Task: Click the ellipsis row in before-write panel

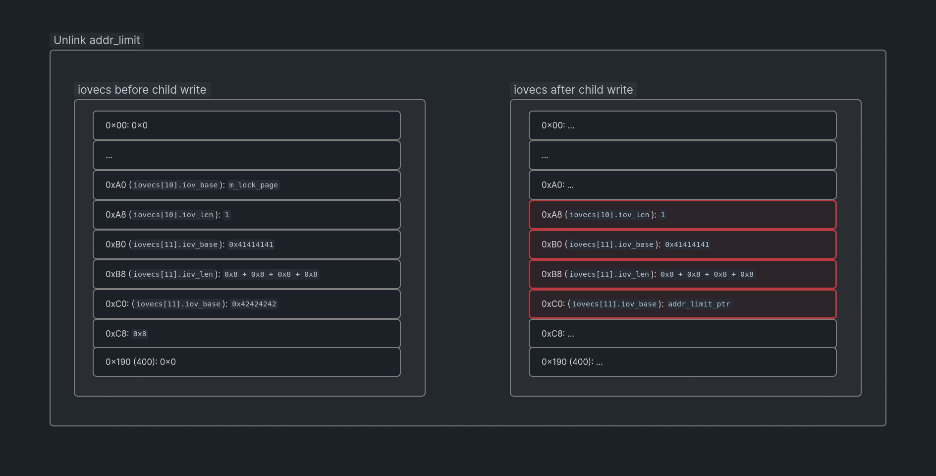Action: pyautogui.click(x=246, y=156)
